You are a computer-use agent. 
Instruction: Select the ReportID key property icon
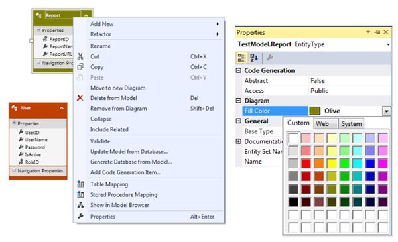[x=45, y=39]
